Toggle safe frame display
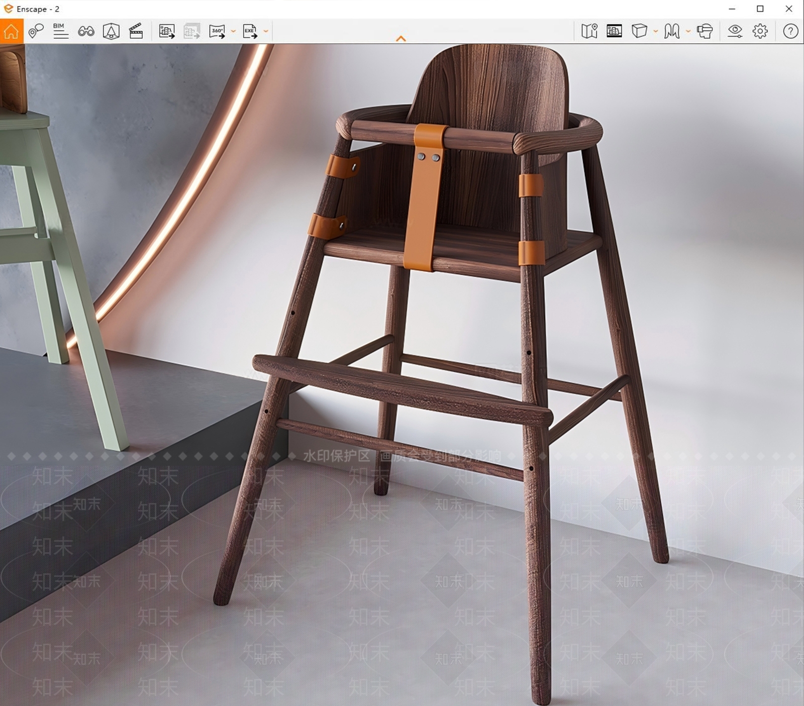Viewport: 804px width, 706px height. point(614,31)
